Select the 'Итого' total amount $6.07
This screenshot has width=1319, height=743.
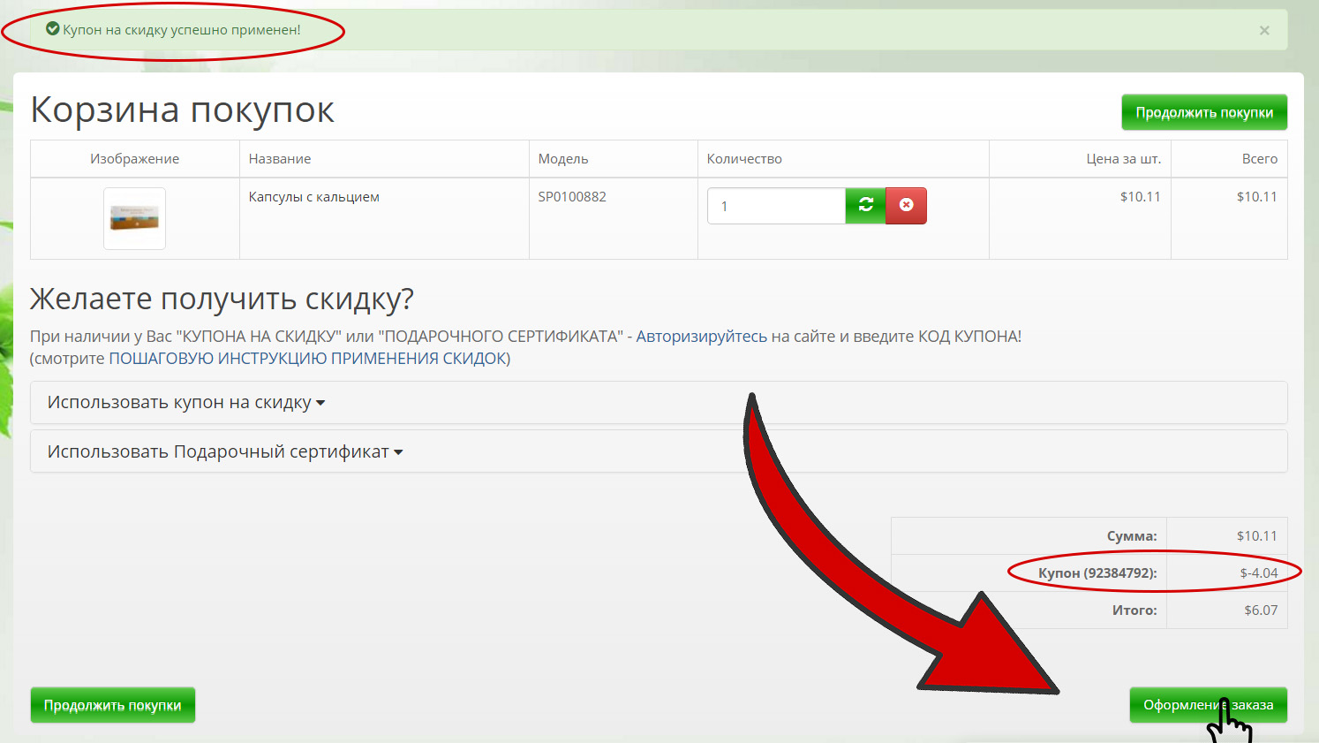[1261, 610]
